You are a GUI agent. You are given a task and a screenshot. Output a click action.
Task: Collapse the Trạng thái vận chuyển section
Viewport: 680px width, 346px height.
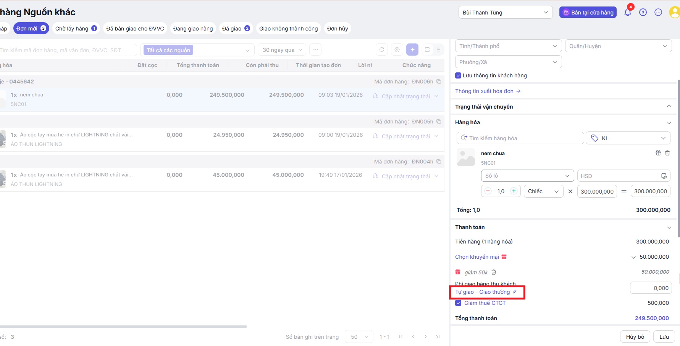(669, 106)
